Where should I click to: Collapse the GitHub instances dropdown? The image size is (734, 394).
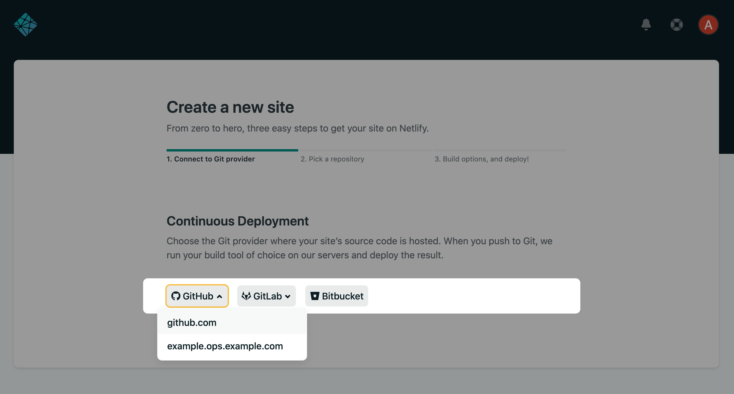point(219,296)
